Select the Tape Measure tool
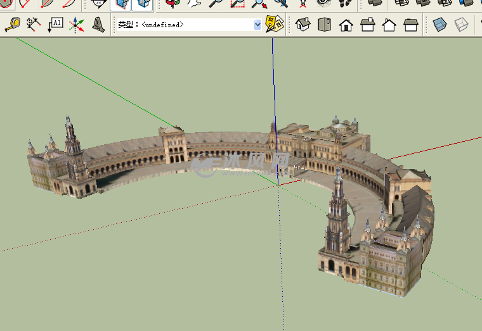Image resolution: width=482 pixels, height=331 pixels. coord(12,25)
